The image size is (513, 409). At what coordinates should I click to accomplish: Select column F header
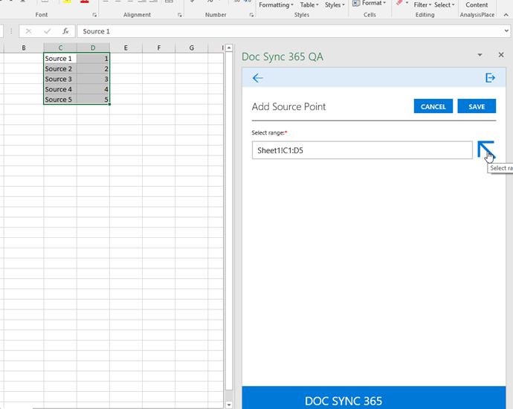coord(158,48)
